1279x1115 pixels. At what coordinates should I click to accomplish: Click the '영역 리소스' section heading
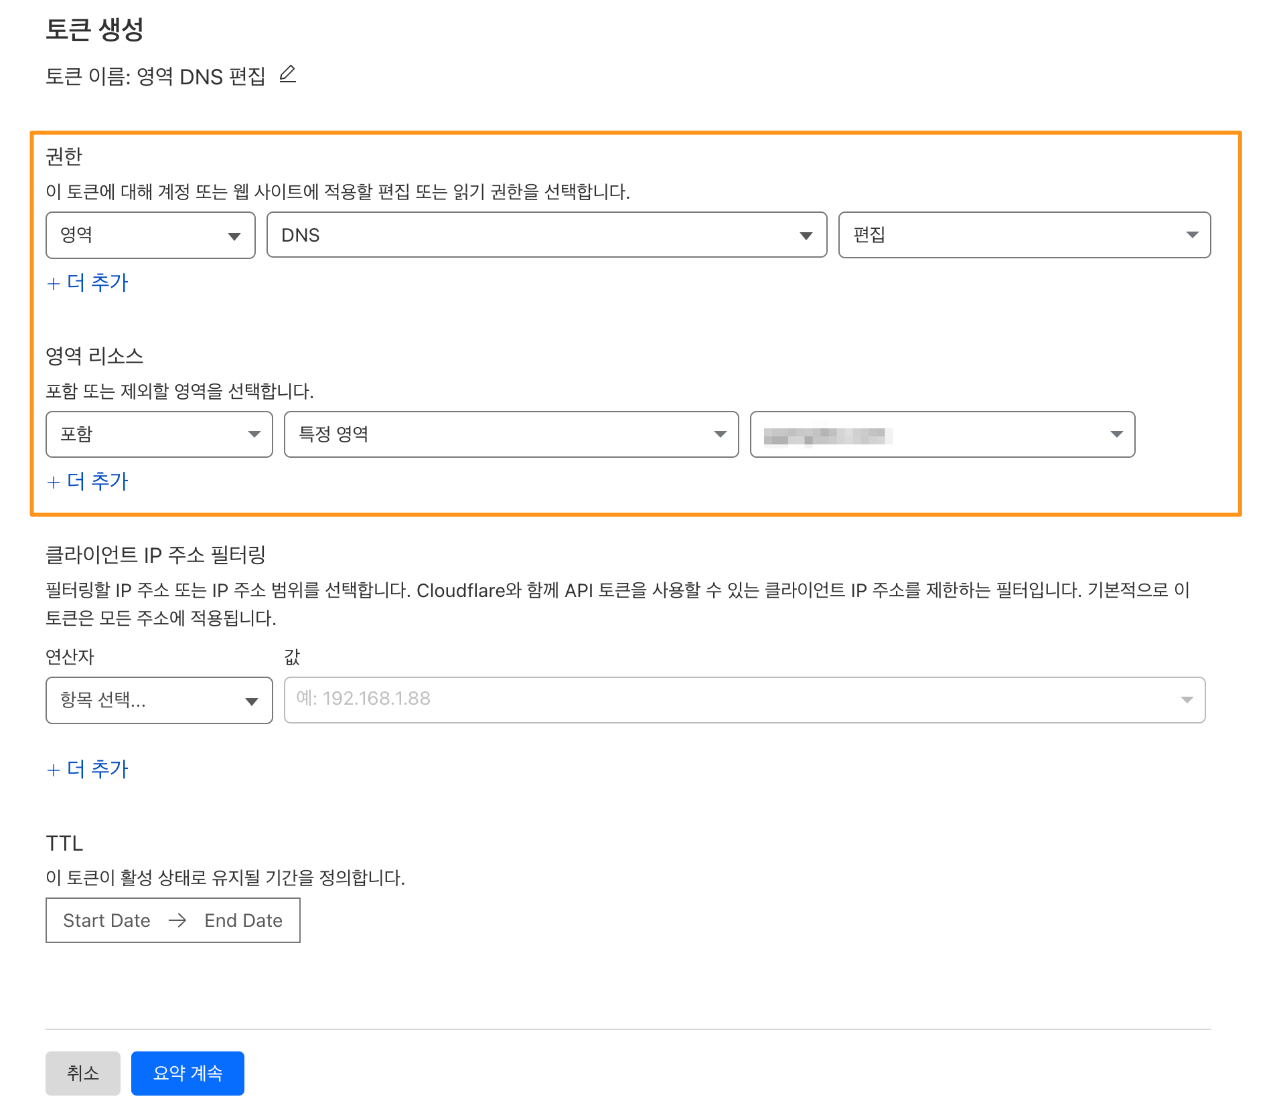coord(94,356)
